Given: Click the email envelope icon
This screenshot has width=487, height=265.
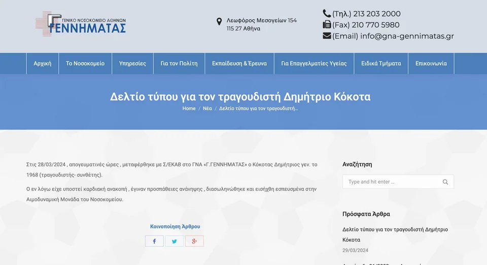Looking at the screenshot, I should [327, 36].
